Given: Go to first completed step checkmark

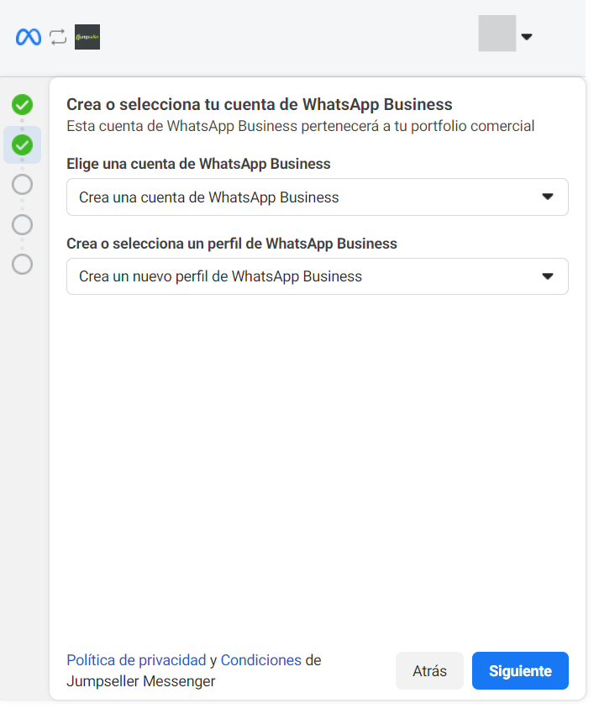Looking at the screenshot, I should pyautogui.click(x=22, y=104).
